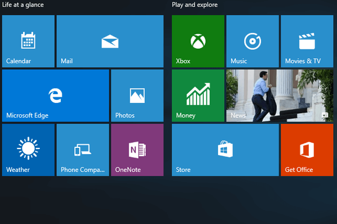
Task: Click the "Store" label text on tile
Action: [x=183, y=170]
